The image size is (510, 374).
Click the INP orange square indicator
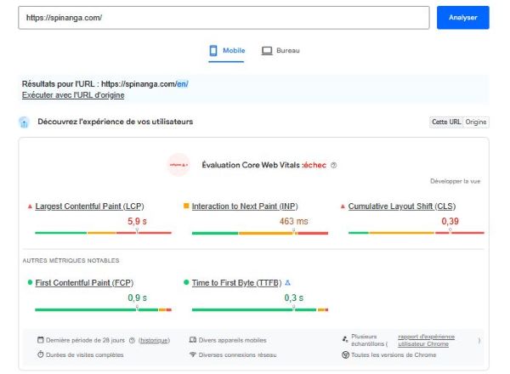(186, 206)
